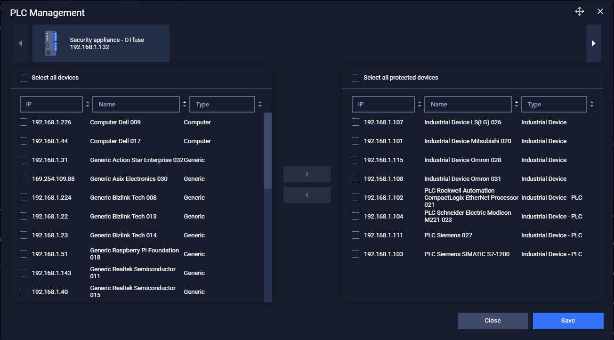Viewport: 614px width, 340px height.
Task: Select Generic Bizlink Tech 008 text
Action: pos(123,198)
